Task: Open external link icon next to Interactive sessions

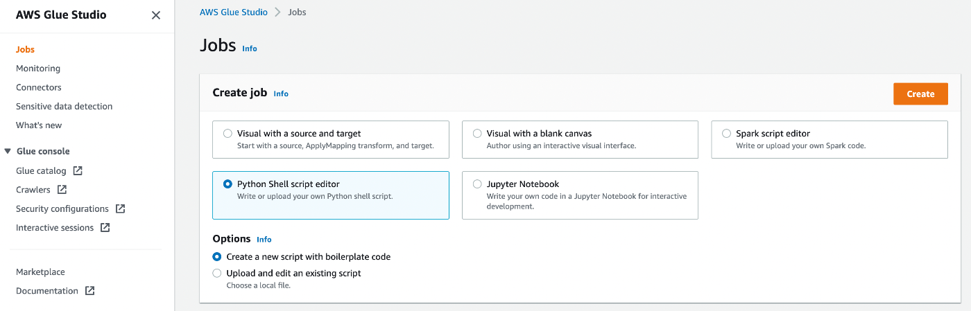Action: click(x=105, y=227)
